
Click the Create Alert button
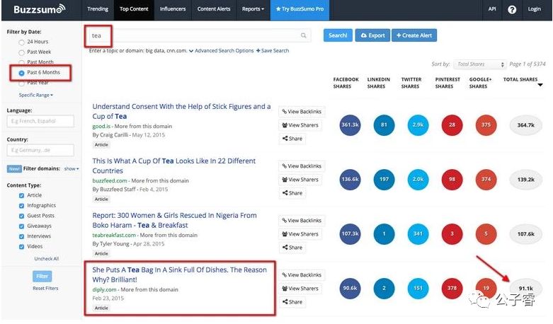point(414,35)
